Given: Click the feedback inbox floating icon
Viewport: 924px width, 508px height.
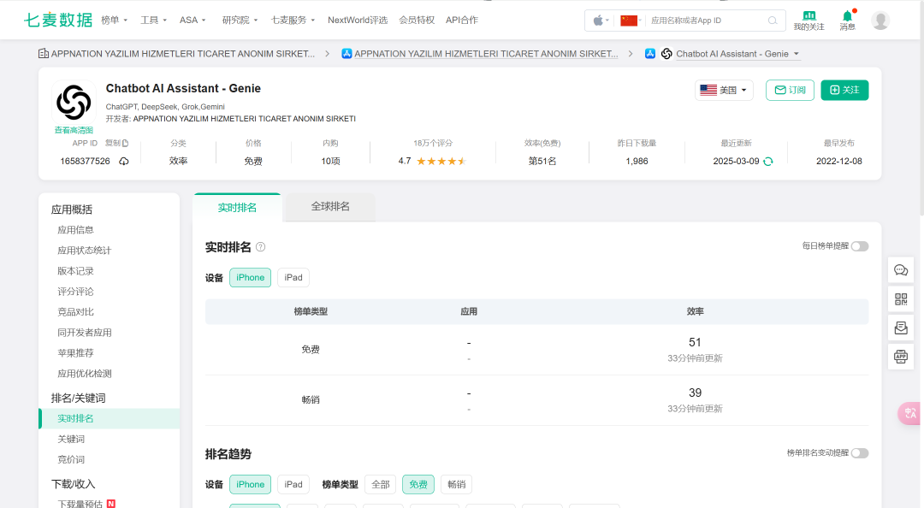Looking at the screenshot, I should (900, 328).
